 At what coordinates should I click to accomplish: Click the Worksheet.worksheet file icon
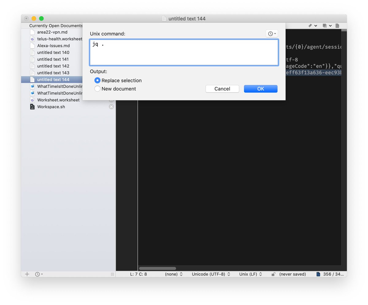[32, 100]
